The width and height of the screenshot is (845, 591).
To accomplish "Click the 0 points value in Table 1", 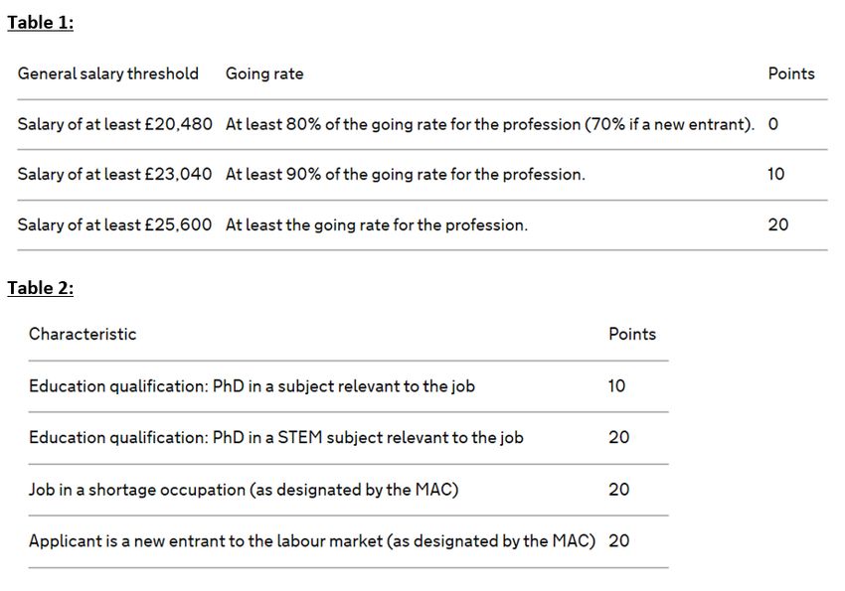I will pyautogui.click(x=773, y=124).
